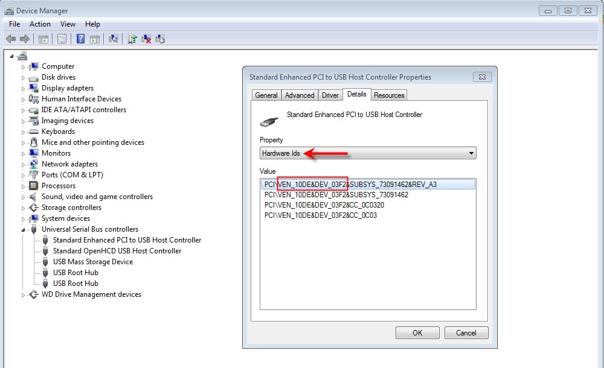Screen dimensions: 604x368
Task: Open the File menu
Action: click(x=14, y=24)
